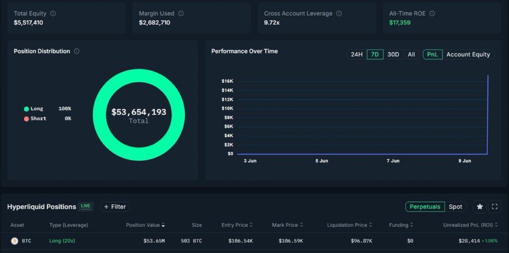Click the Long (20x) position type
The width and height of the screenshot is (509, 253).
[x=62, y=241]
